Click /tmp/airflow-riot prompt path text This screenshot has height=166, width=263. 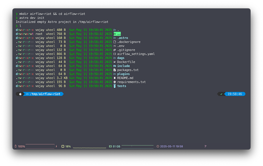[45, 94]
